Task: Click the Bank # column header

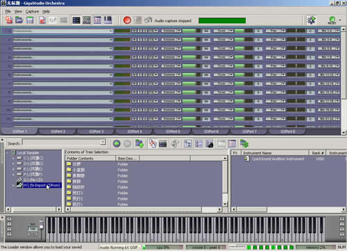Action: [318, 153]
